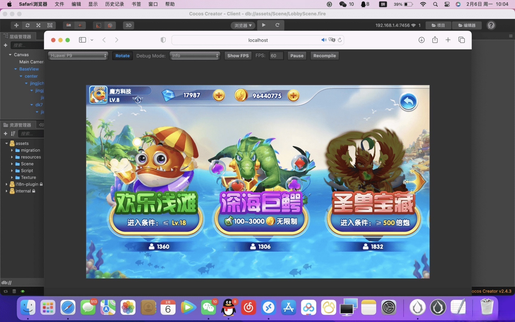This screenshot has height=322, width=515.
Task: Pause the game preview
Action: point(297,55)
